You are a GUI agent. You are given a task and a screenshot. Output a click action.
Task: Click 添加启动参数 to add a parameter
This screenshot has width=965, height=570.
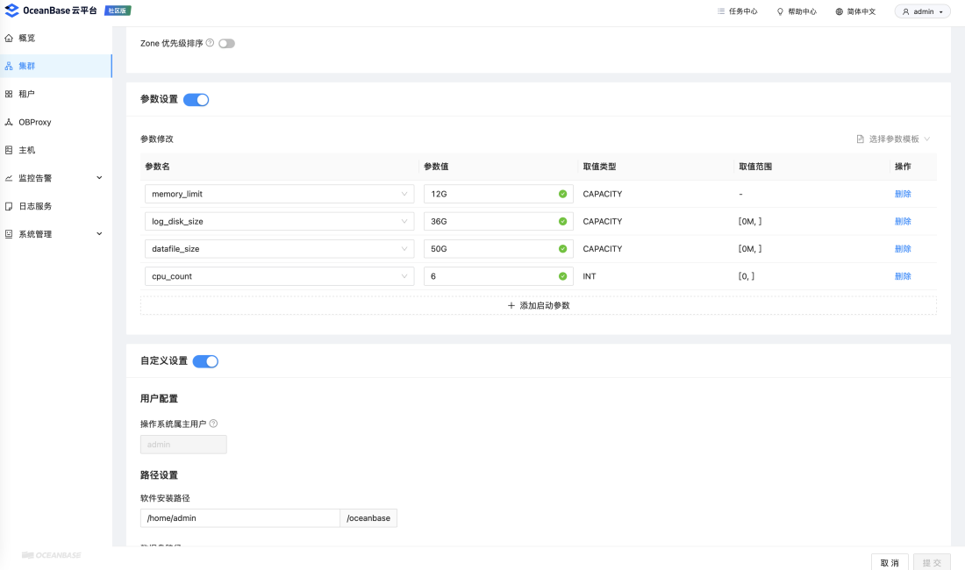539,305
